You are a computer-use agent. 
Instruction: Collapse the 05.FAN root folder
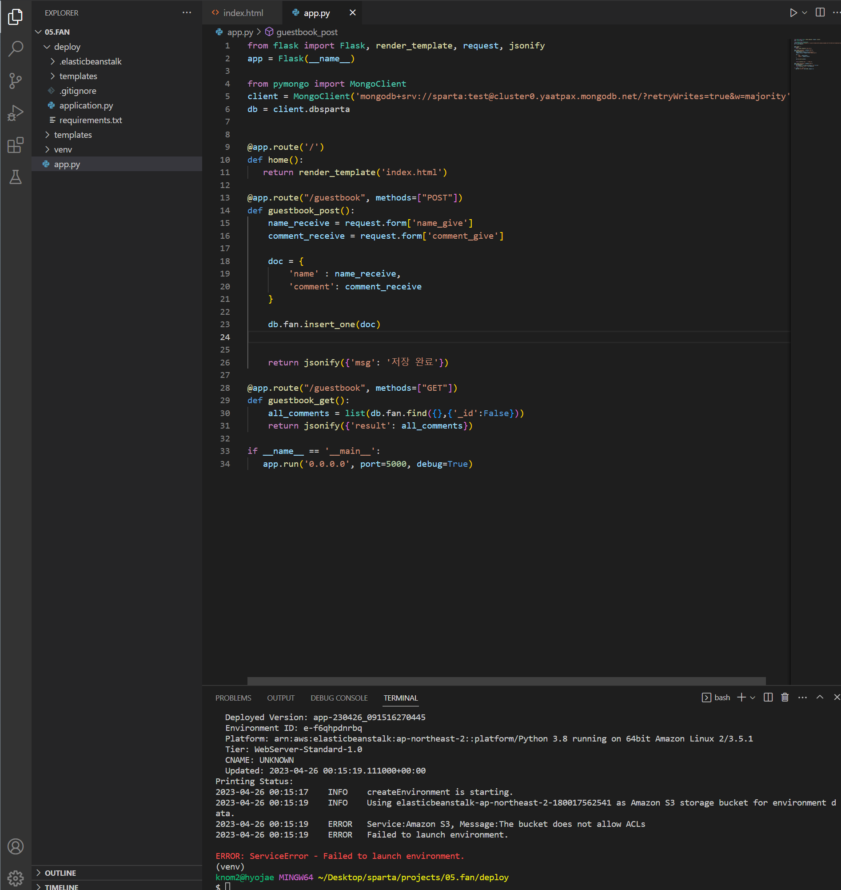pos(116,32)
